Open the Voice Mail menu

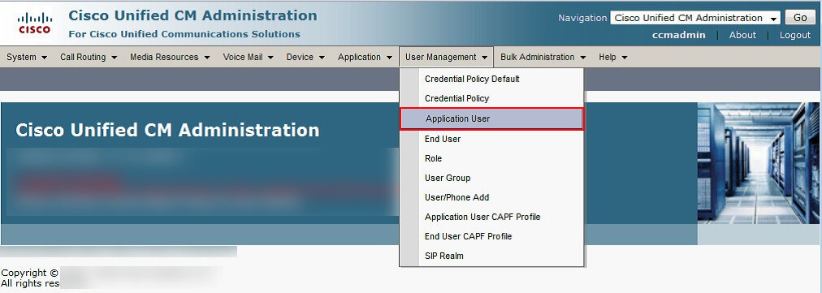248,57
